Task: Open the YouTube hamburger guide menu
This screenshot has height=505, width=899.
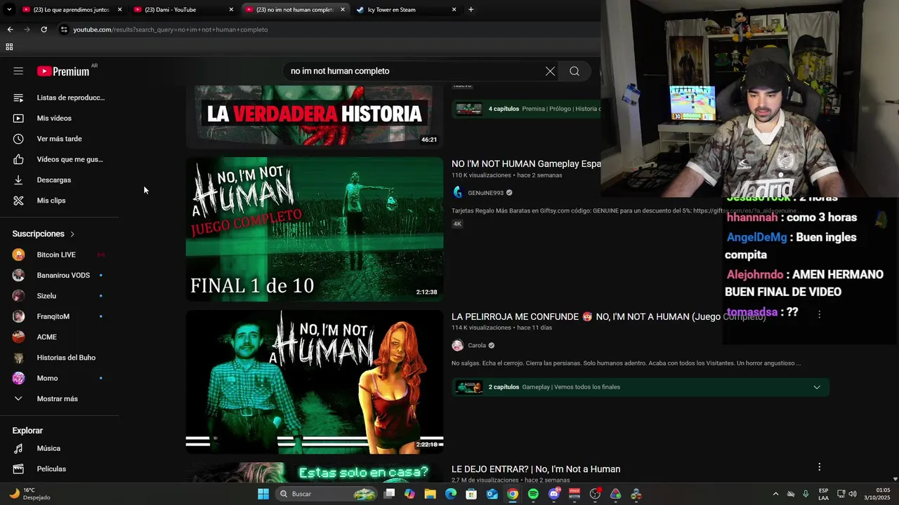Action: [18, 71]
